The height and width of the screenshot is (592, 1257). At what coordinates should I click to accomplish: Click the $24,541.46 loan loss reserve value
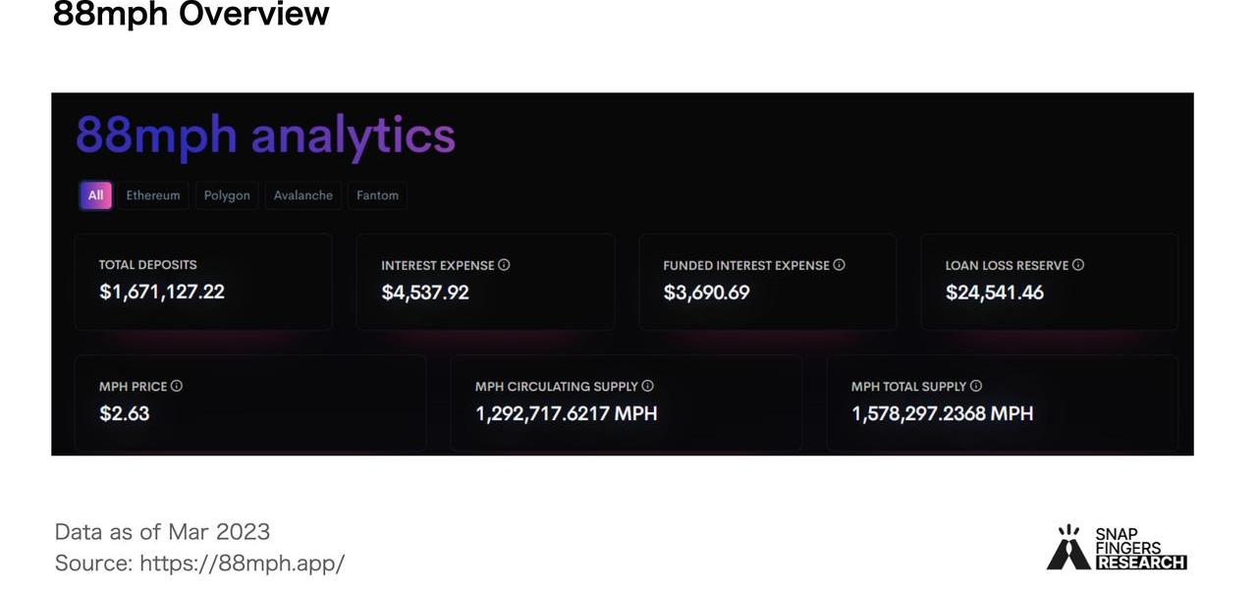[995, 293]
